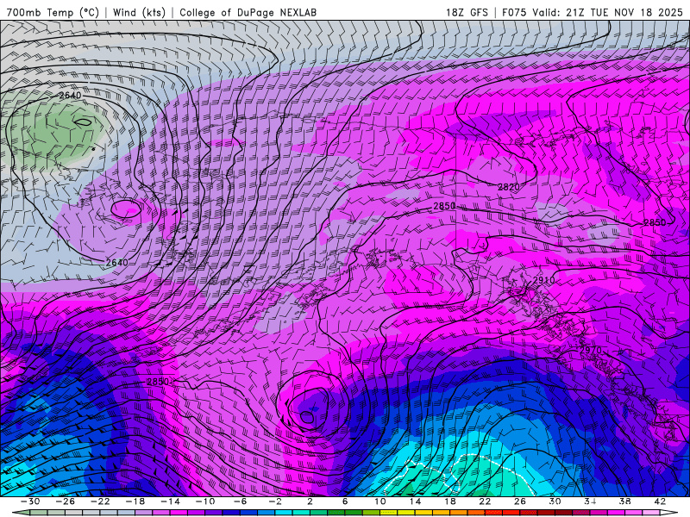
Task: Click the 2910 contour label
Action: click(x=544, y=280)
